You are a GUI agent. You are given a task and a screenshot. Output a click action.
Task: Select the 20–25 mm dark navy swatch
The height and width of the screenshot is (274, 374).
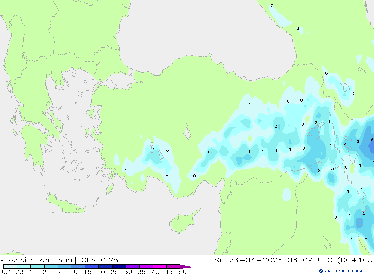105,267
